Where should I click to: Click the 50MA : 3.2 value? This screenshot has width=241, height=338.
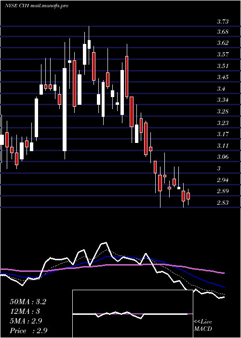[x=28, y=302]
